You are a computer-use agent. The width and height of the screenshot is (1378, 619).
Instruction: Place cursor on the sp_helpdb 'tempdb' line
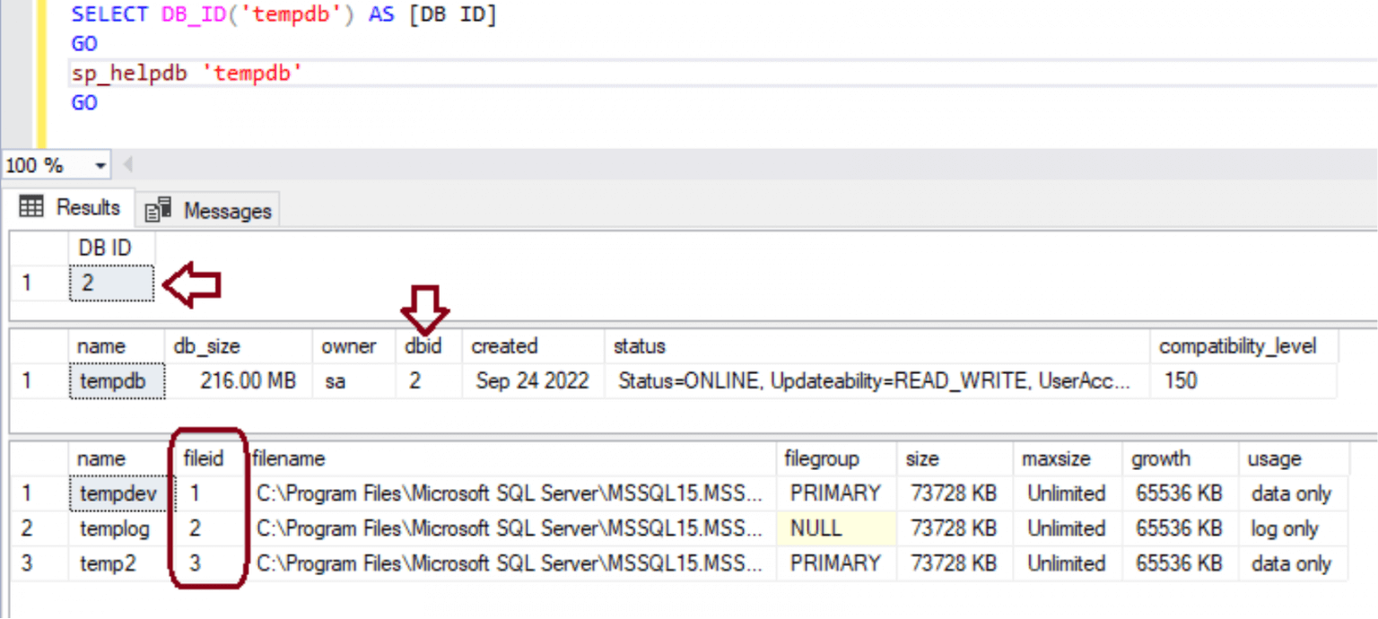pos(188,74)
